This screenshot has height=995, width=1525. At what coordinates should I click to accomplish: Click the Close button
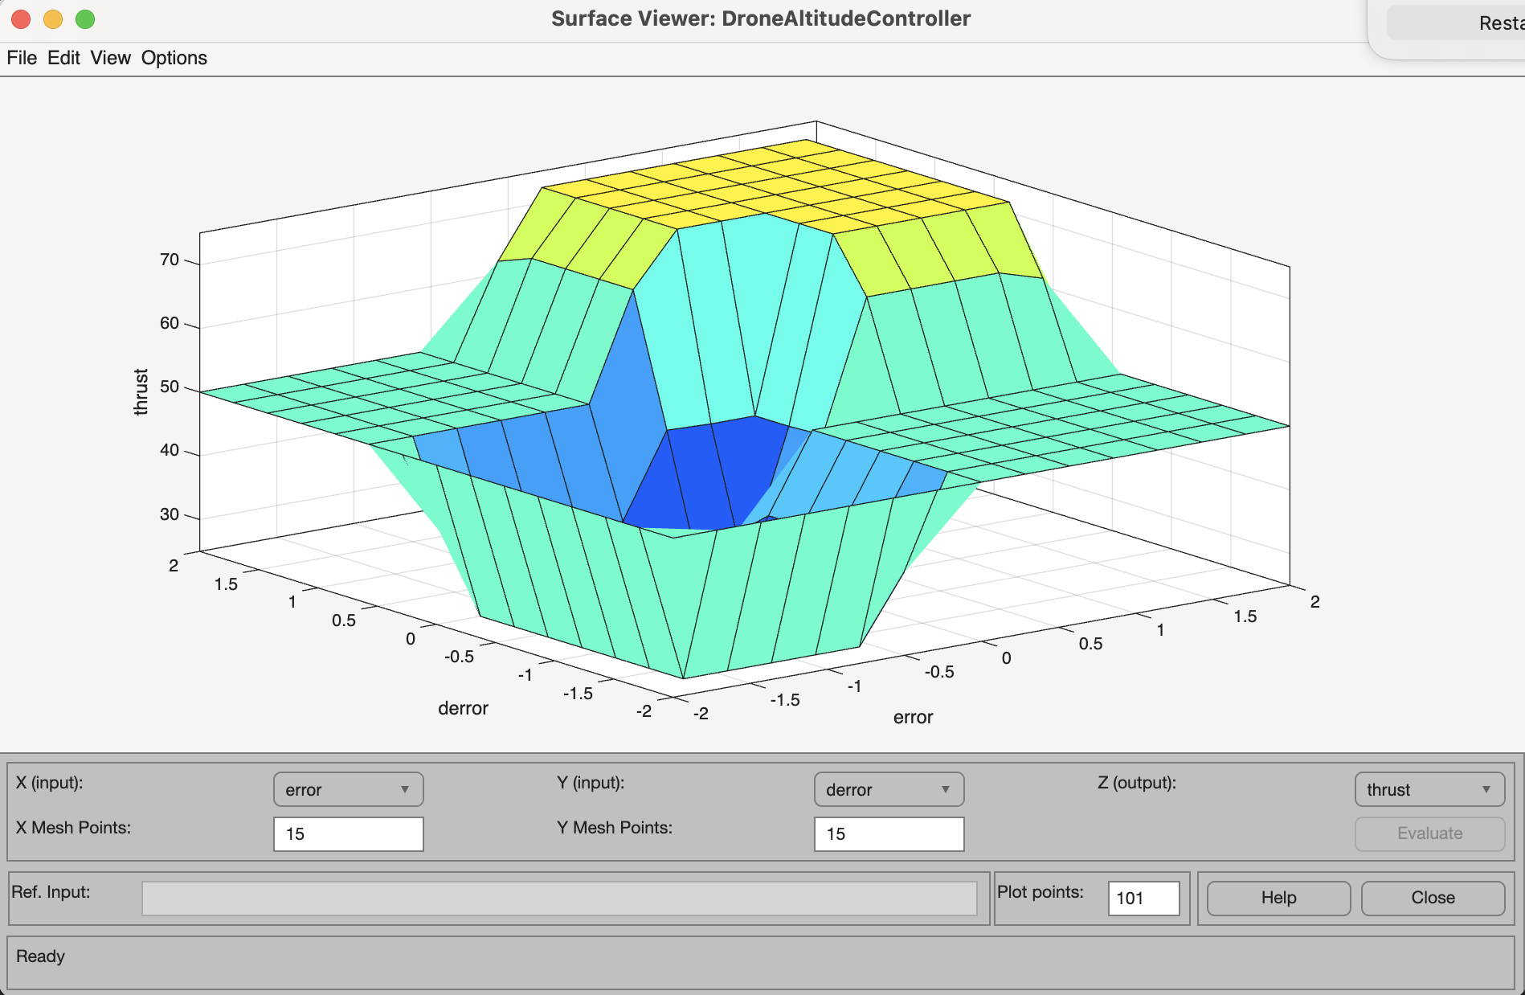[1433, 898]
